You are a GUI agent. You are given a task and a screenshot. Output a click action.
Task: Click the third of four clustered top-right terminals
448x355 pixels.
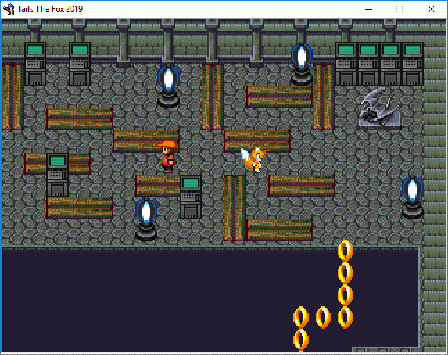pyautogui.click(x=390, y=64)
